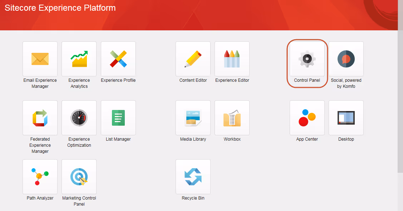Click the Sitecore Experience Platform header
This screenshot has width=403, height=211.
(x=60, y=7)
